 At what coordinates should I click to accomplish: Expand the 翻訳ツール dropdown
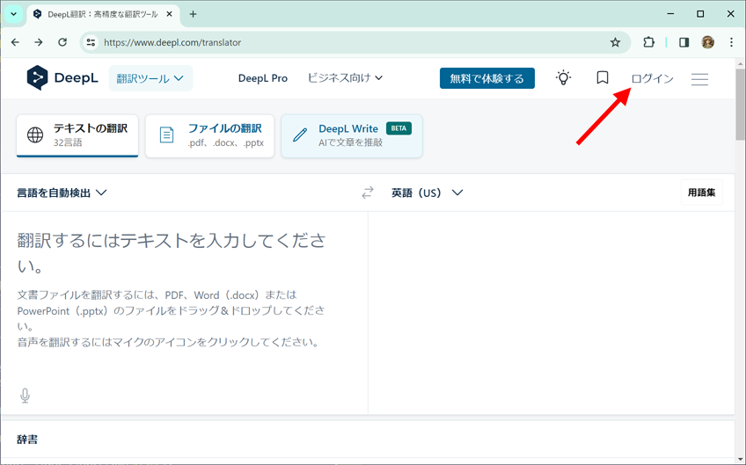pos(150,78)
